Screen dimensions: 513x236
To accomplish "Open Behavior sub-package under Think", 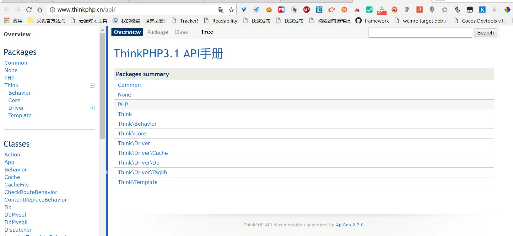I will coord(19,93).
